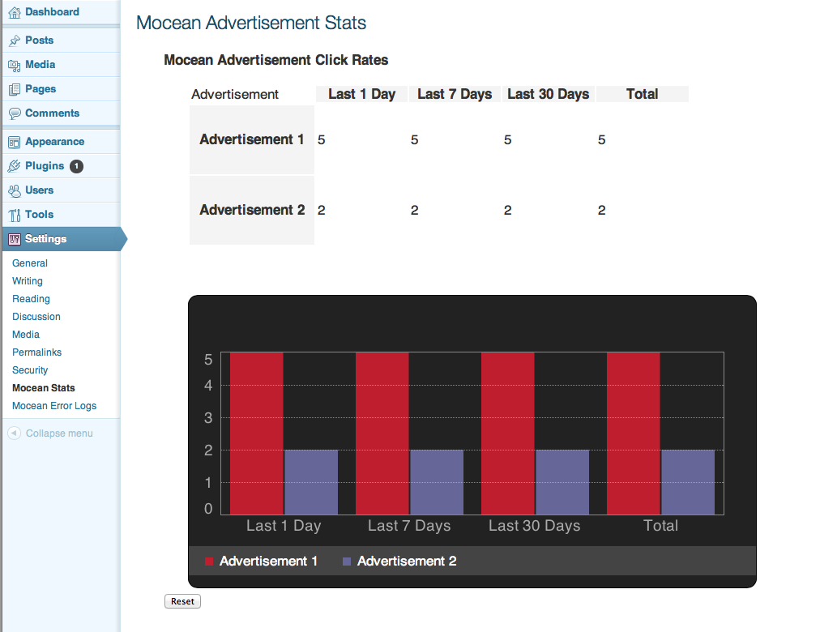Click the Plugins plug icon

[x=15, y=166]
